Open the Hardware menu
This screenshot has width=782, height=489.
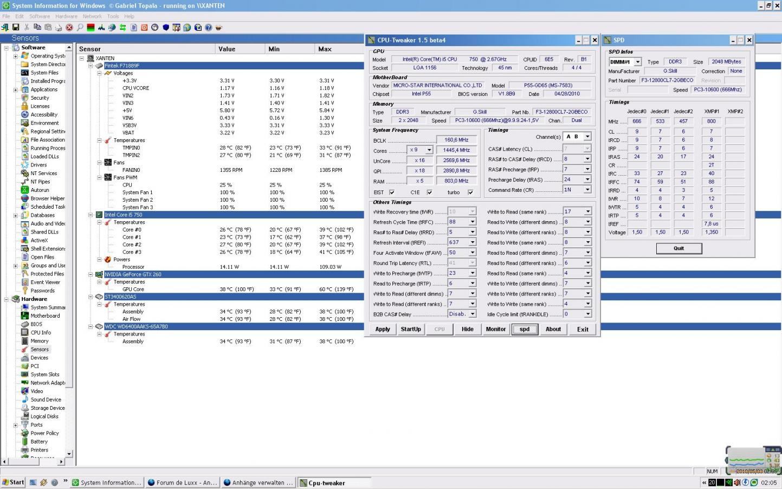click(x=66, y=16)
